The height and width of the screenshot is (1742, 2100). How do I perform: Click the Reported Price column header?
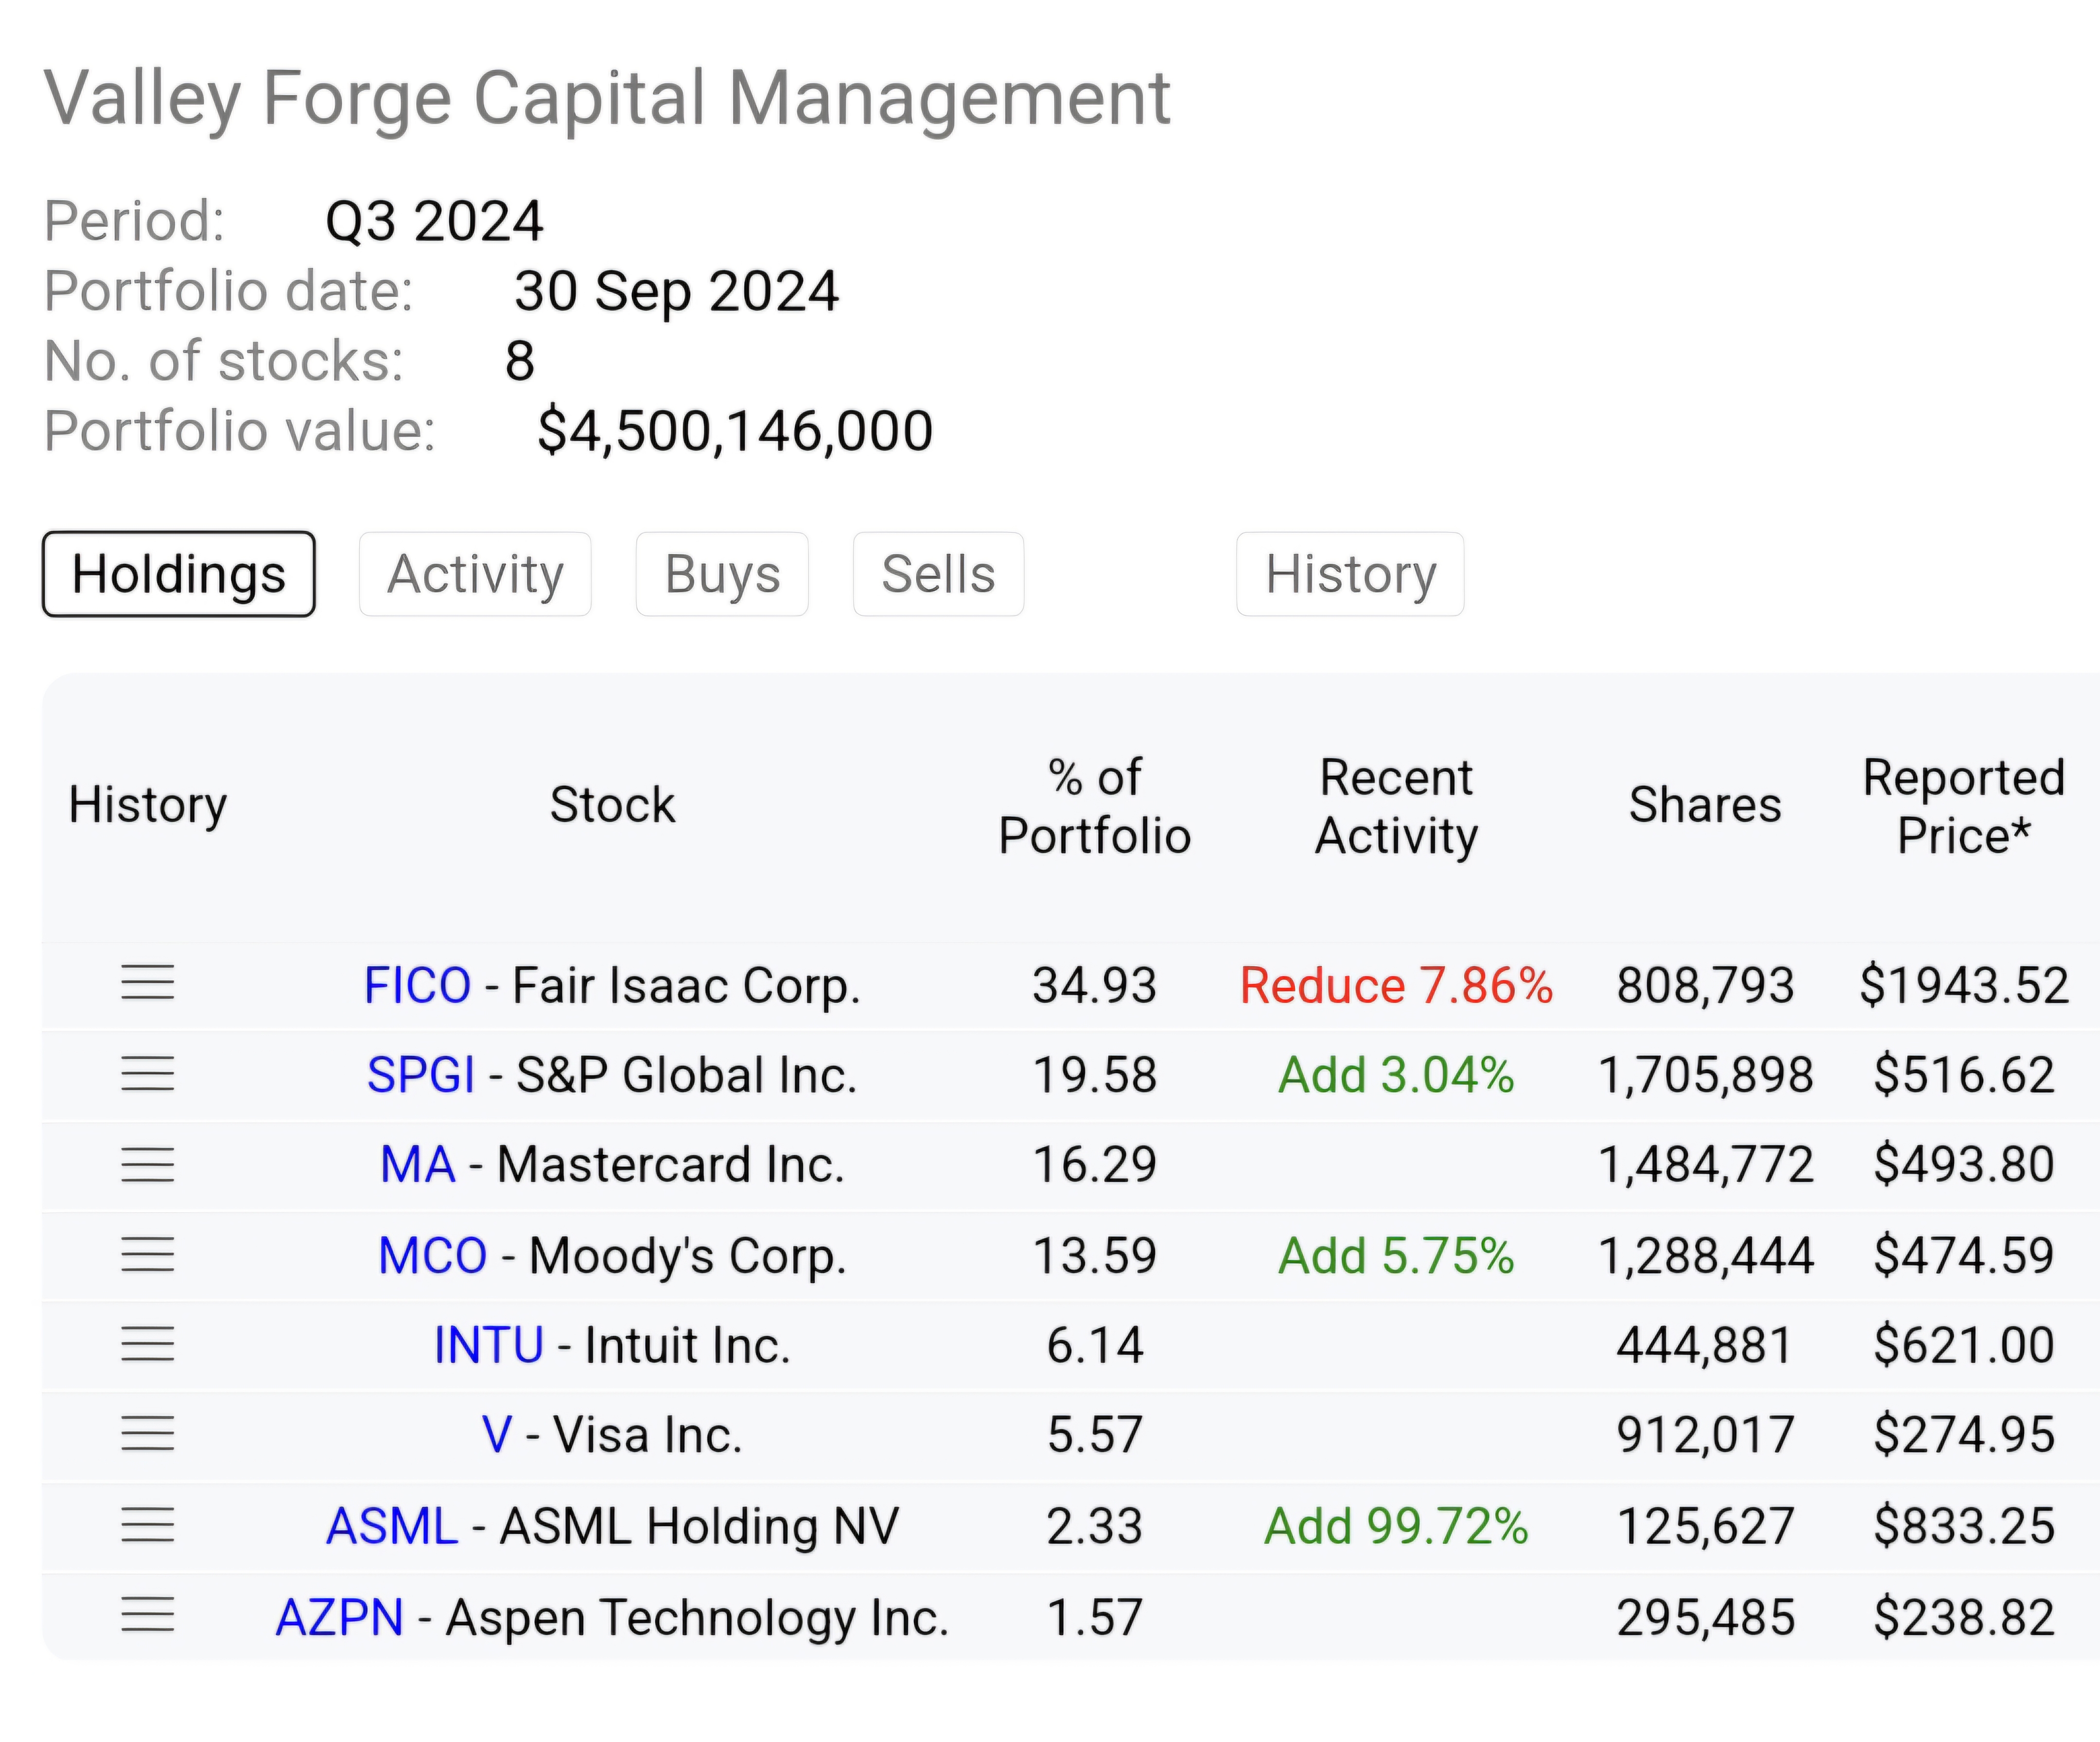1963,806
